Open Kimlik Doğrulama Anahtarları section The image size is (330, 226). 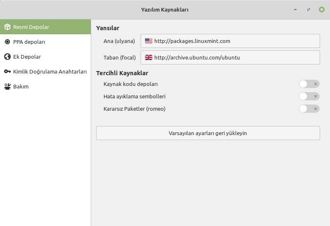45,71
